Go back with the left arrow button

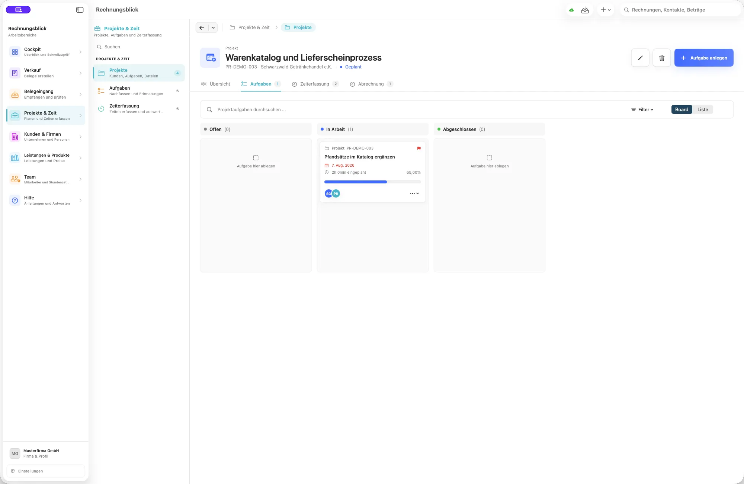click(x=202, y=28)
